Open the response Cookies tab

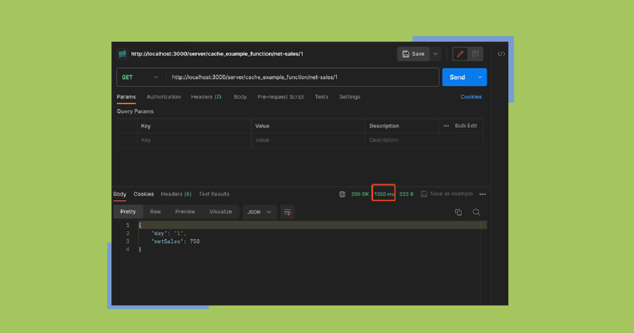pyautogui.click(x=144, y=194)
